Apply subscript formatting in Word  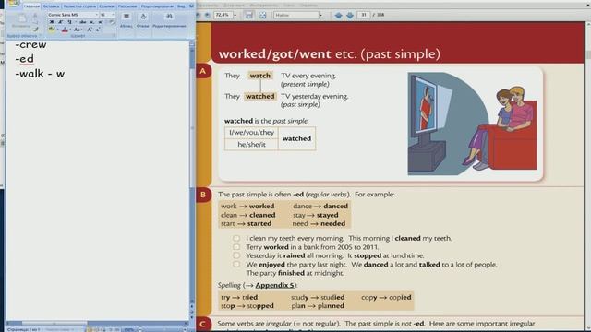point(91,22)
